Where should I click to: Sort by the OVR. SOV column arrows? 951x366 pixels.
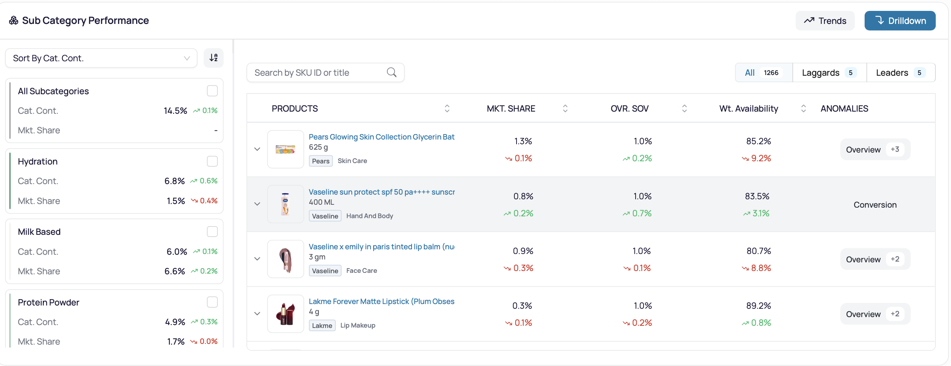pos(684,108)
